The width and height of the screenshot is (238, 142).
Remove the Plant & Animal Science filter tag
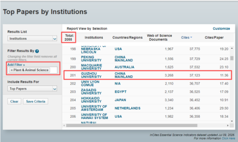12,70
